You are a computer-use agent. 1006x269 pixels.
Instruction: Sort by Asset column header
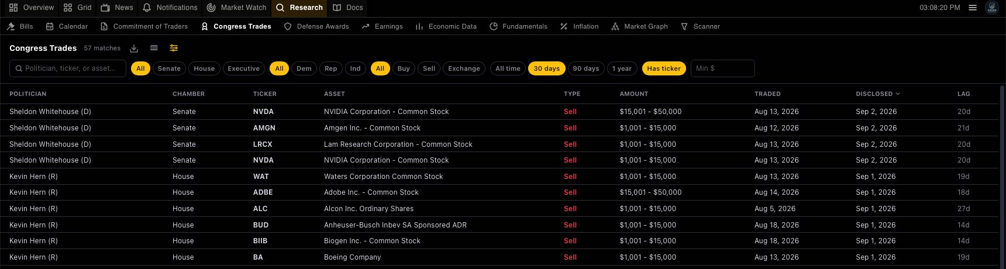coord(335,94)
